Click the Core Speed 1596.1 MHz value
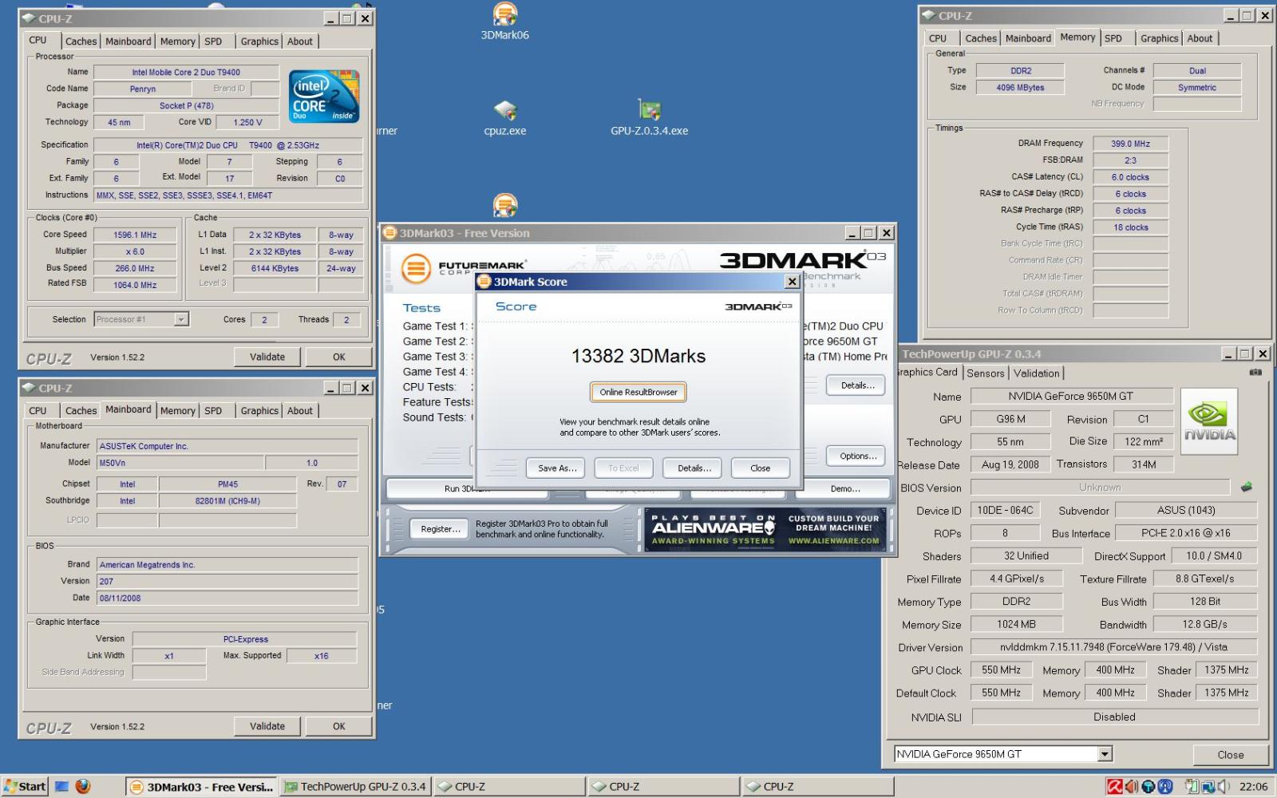Image resolution: width=1277 pixels, height=798 pixels. [x=135, y=235]
